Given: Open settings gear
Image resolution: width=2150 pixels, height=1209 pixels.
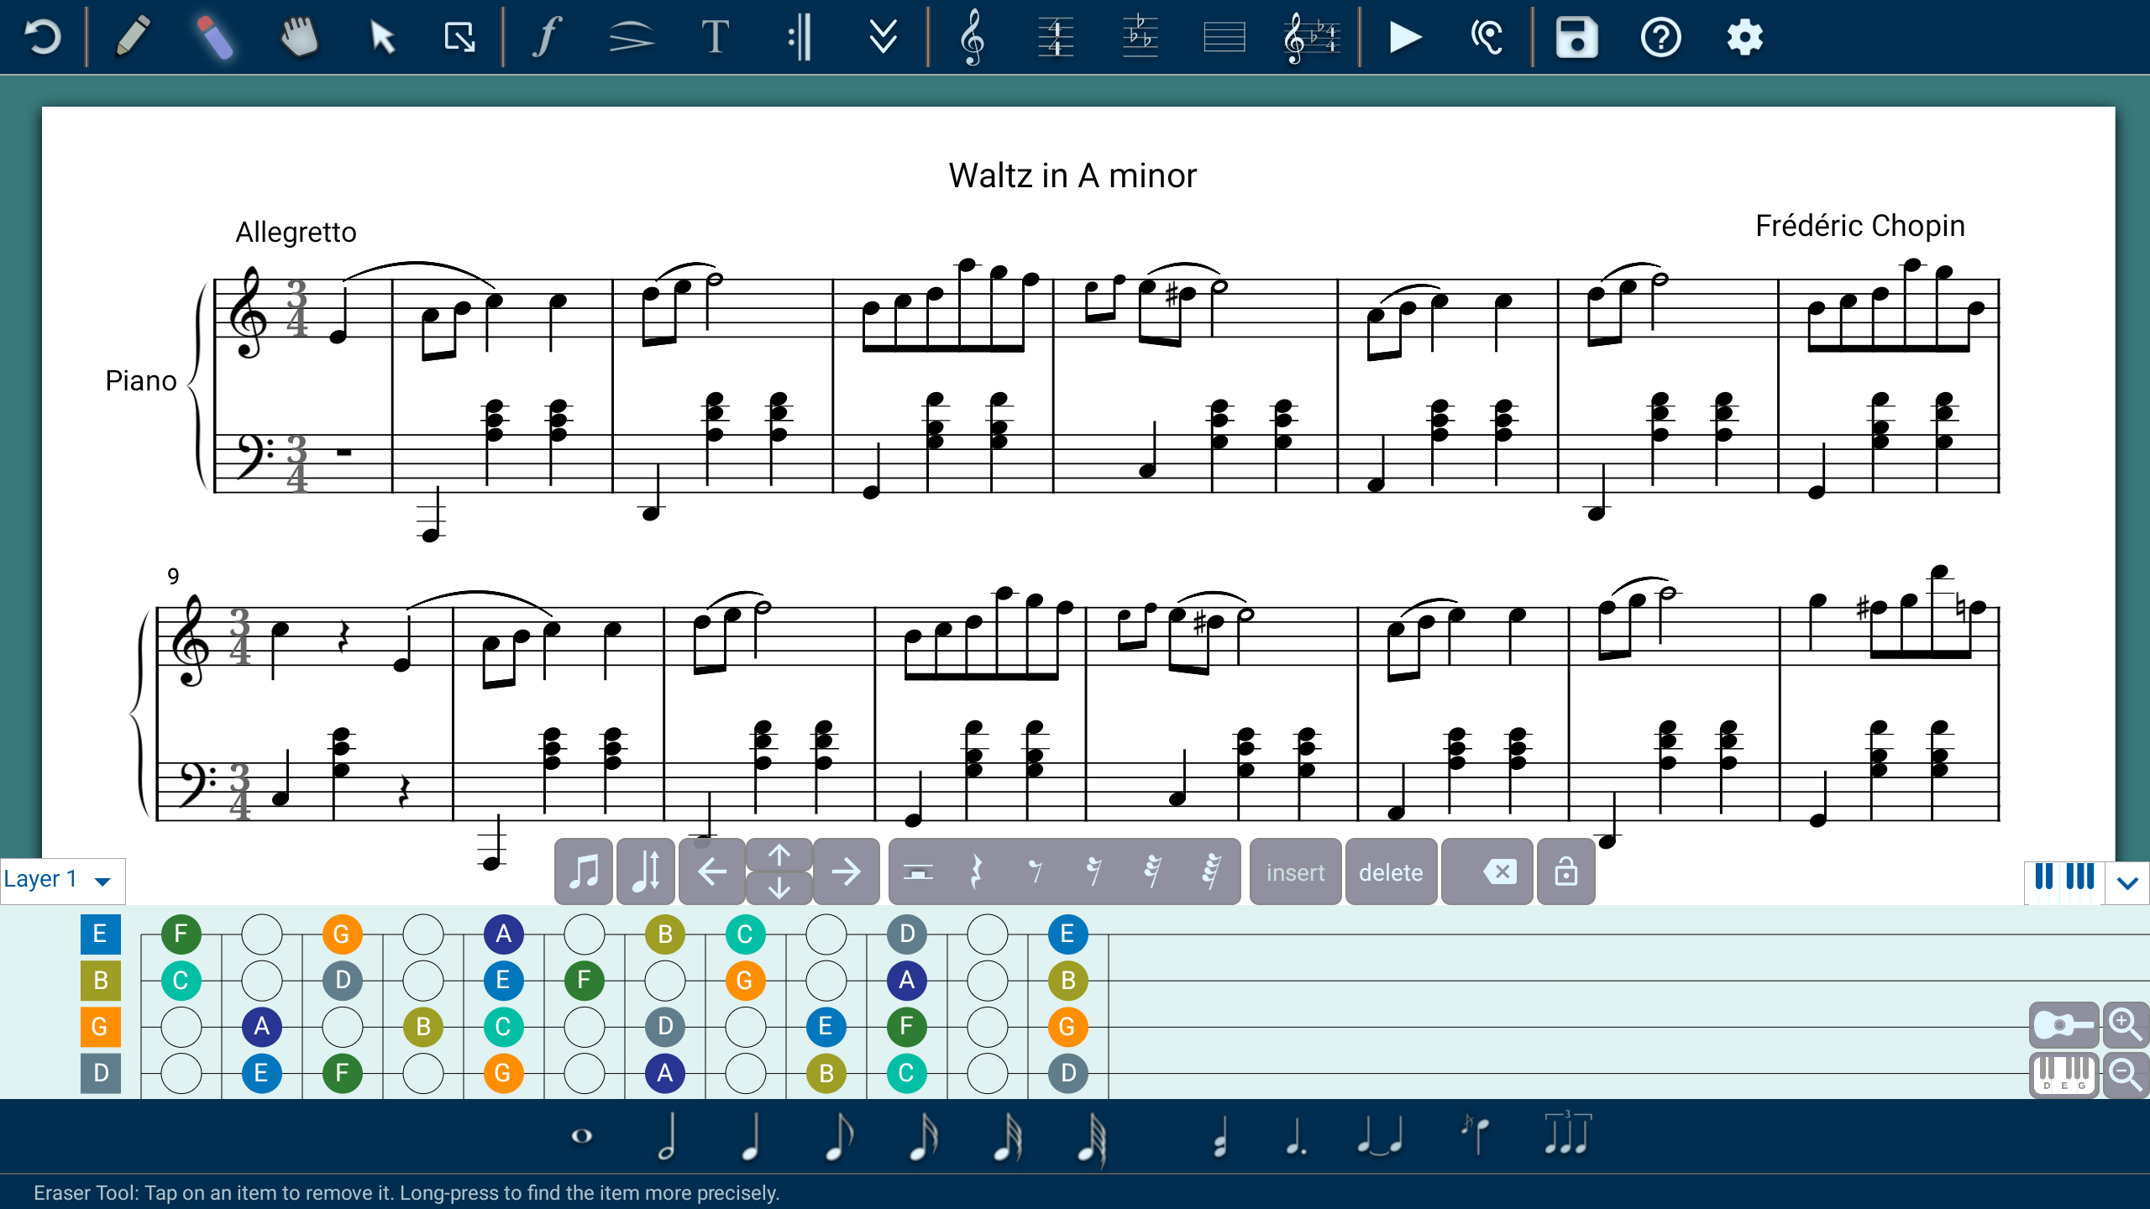Looking at the screenshot, I should tap(1744, 37).
